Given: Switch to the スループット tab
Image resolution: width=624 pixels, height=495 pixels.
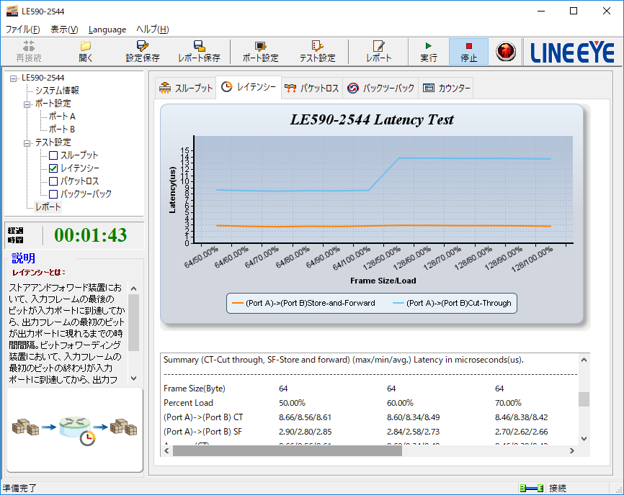Looking at the screenshot, I should (x=186, y=88).
